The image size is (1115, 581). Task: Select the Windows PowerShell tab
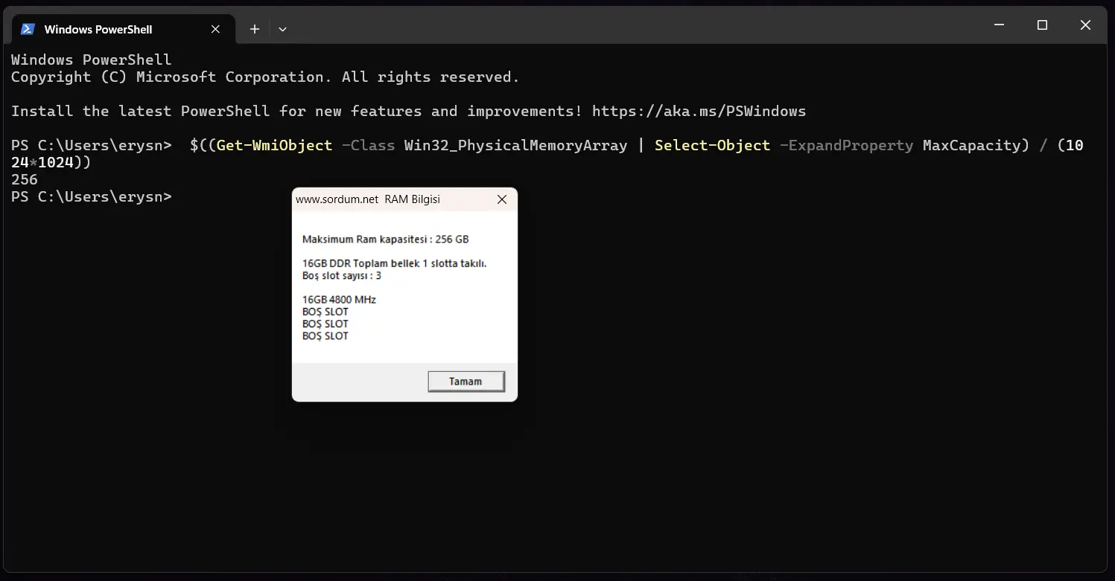pyautogui.click(x=121, y=29)
